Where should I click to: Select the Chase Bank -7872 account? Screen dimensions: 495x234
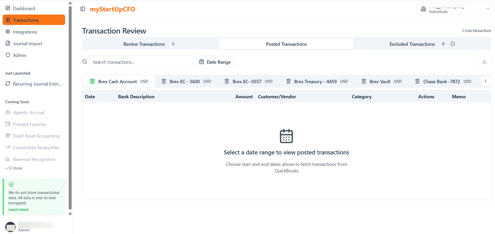444,81
